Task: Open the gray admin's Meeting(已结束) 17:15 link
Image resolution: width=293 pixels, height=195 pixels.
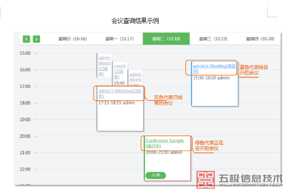Action: 119,93
